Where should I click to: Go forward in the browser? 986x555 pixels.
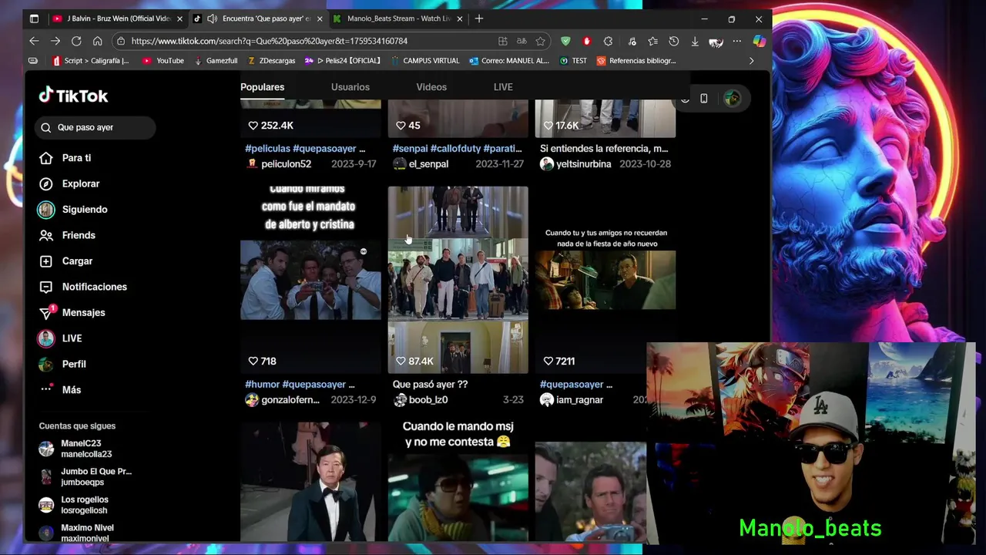(55, 41)
